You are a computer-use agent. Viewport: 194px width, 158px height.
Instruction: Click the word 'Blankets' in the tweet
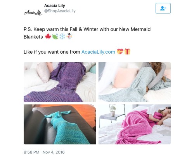33,37
